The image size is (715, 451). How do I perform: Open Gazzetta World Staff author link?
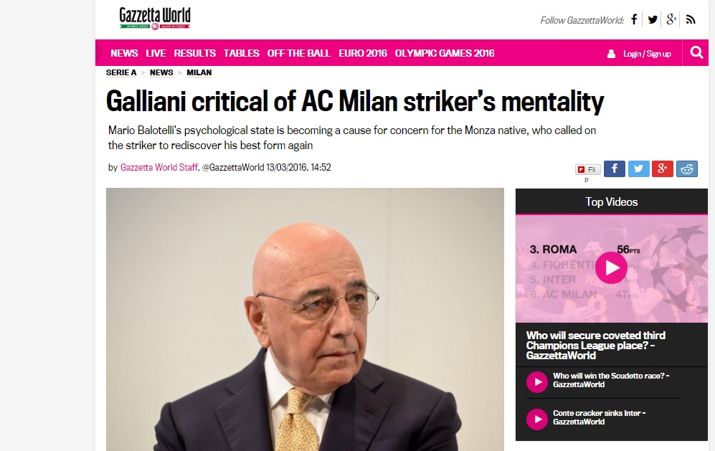coord(158,167)
